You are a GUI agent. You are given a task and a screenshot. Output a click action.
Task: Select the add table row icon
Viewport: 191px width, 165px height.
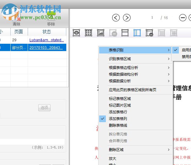pyautogui.click(x=125, y=33)
